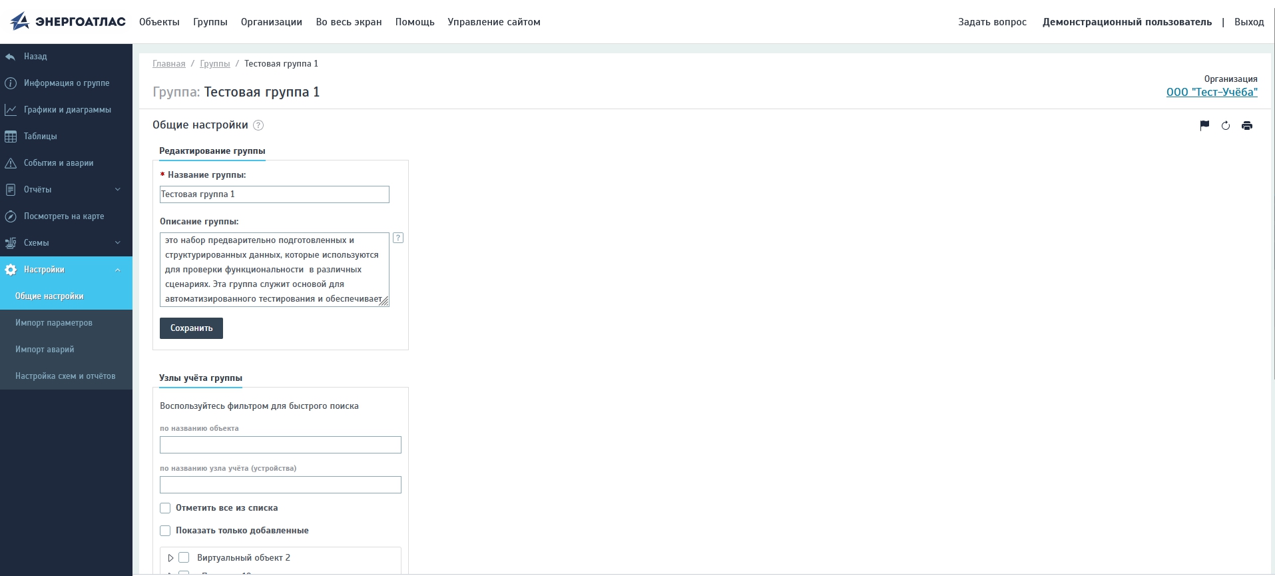
Task: Open the Объекты menu
Action: pyautogui.click(x=159, y=22)
